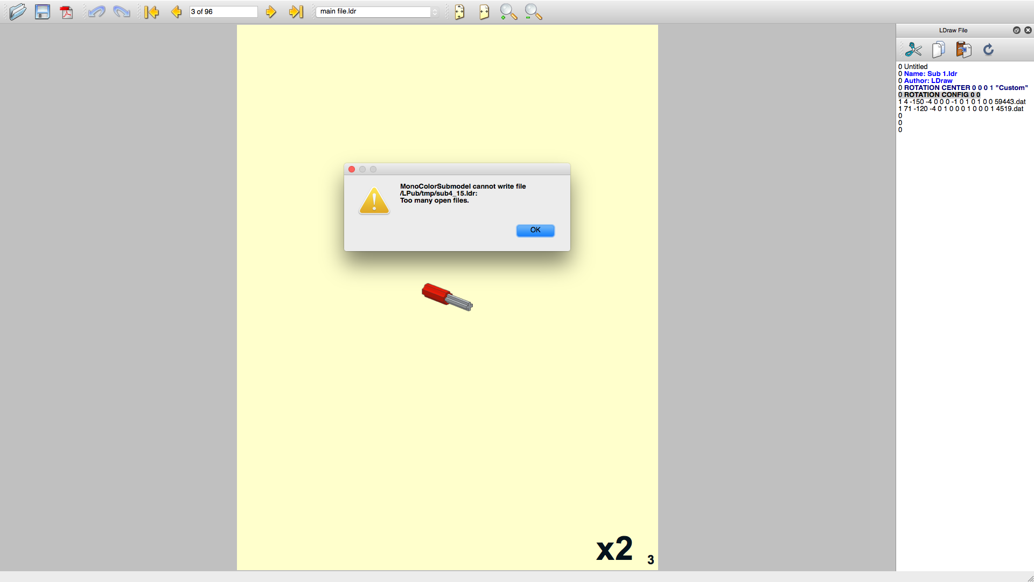This screenshot has width=1034, height=582.
Task: Dismiss the warning with OK
Action: coord(535,230)
